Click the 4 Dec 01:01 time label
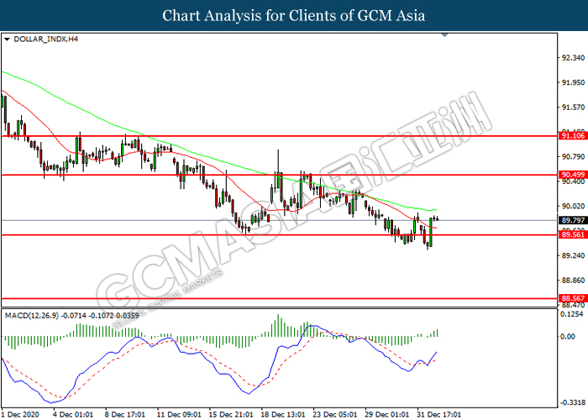 click(x=72, y=414)
